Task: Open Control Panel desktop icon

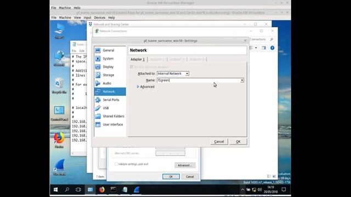Action: [x=59, y=113]
